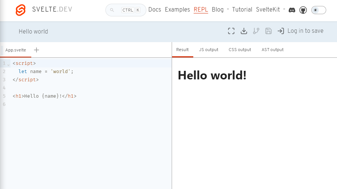Enter fullscreen editor mode icon

[x=231, y=31]
